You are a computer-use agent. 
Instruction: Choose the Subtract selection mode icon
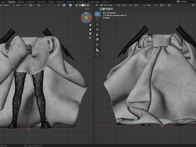pyautogui.click(x=107, y=9)
